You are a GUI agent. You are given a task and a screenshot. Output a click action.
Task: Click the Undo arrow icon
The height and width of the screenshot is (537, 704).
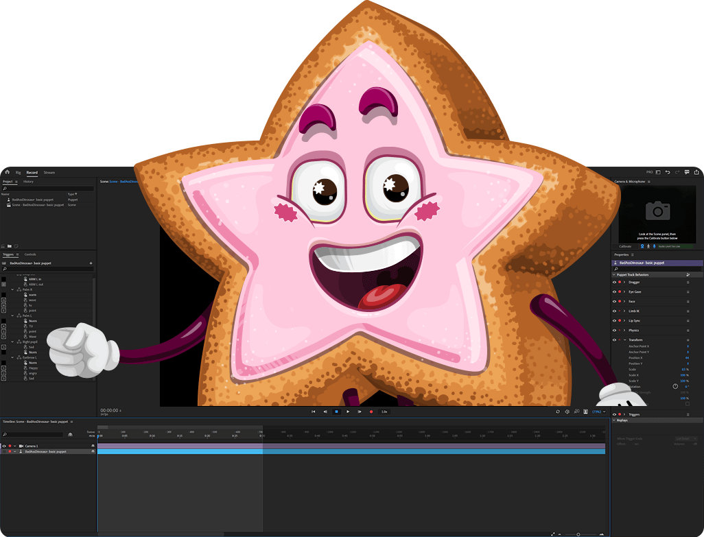pyautogui.click(x=668, y=172)
